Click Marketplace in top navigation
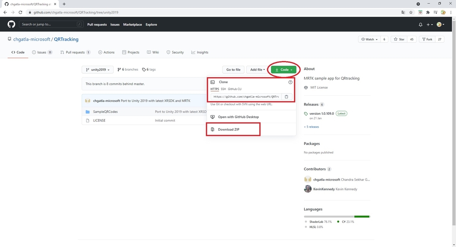 (133, 25)
